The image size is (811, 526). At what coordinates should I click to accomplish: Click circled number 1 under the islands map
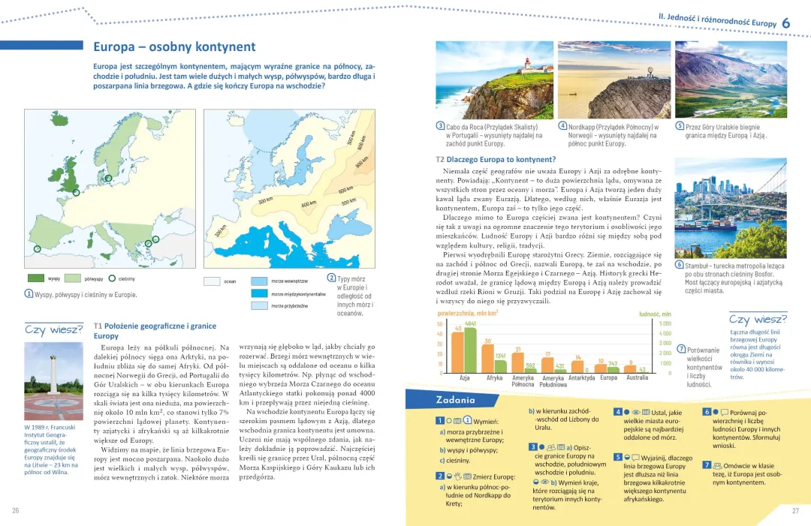pos(29,294)
